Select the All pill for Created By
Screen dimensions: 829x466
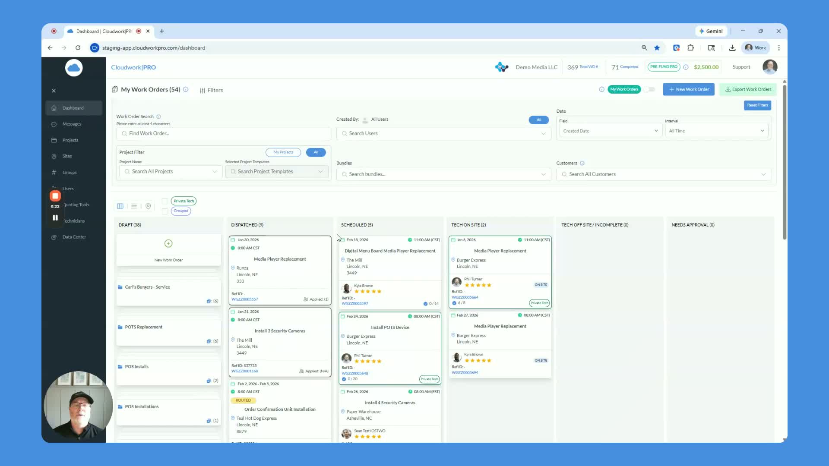(539, 120)
